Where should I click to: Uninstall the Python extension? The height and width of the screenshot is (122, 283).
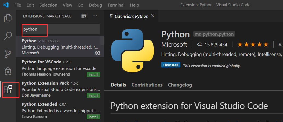pos(171,65)
